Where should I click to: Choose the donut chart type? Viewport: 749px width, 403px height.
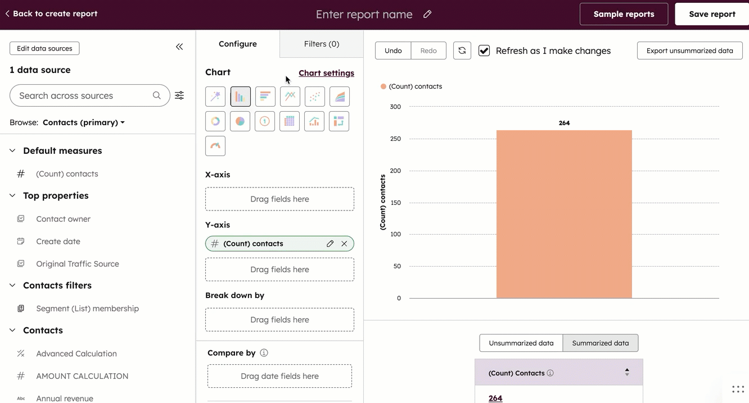click(x=215, y=121)
